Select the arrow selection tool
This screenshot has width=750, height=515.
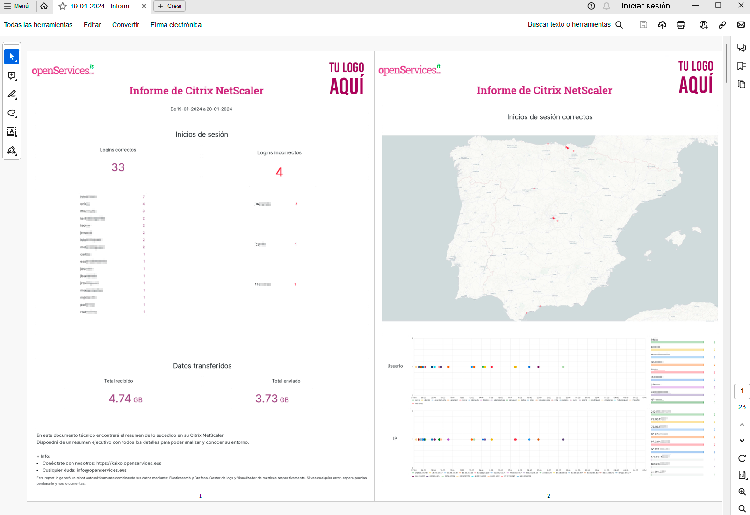point(12,57)
